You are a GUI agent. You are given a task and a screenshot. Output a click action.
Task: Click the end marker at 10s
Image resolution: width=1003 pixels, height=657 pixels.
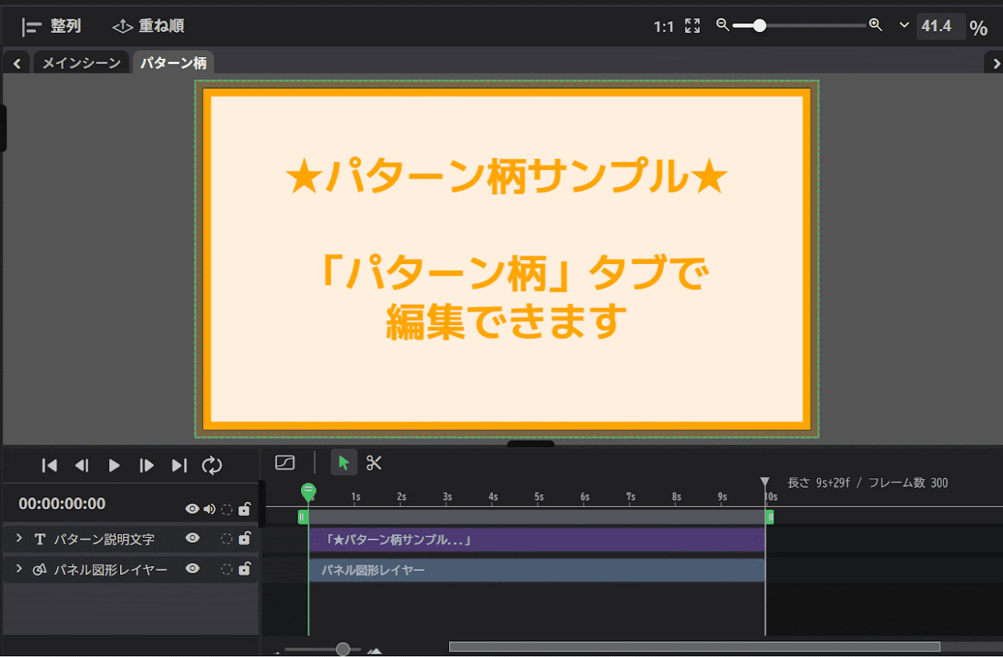pos(766,482)
